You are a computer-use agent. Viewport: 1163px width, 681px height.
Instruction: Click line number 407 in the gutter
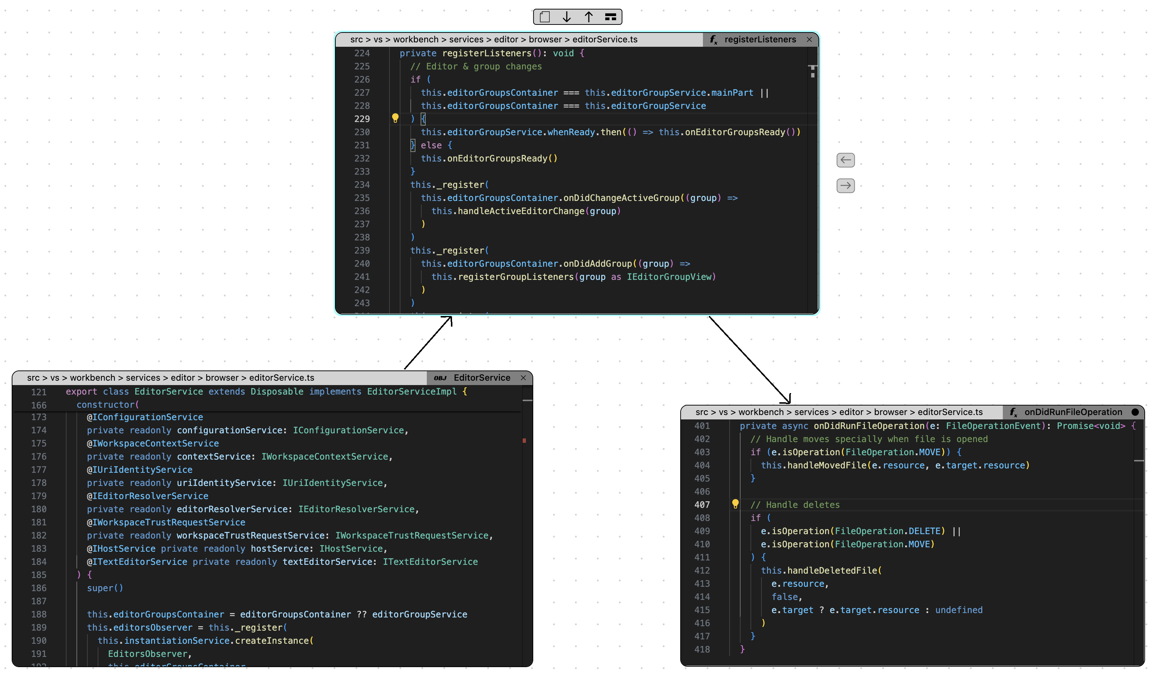(702, 505)
